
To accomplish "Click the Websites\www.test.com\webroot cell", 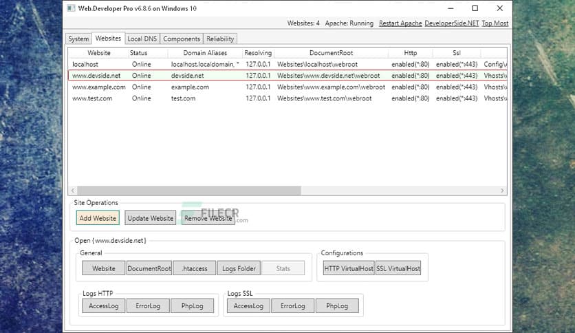I will [x=324, y=98].
